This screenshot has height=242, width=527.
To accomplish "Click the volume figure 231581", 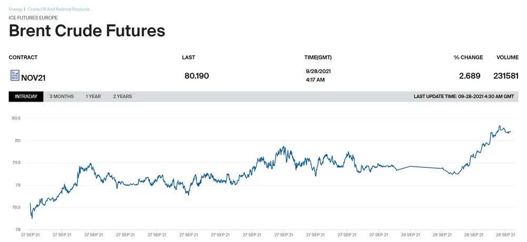I will [x=506, y=76].
